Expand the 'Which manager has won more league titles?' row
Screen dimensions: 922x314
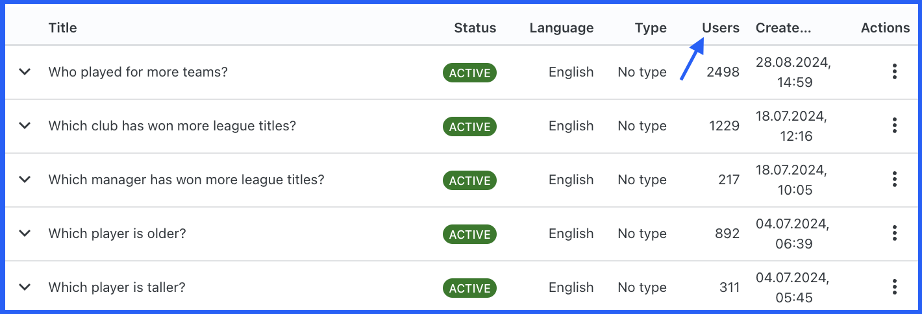pos(25,180)
